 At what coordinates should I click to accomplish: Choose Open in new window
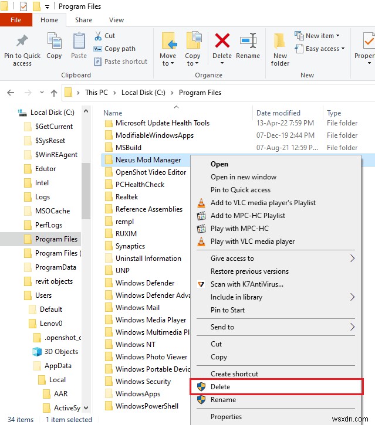click(276, 177)
